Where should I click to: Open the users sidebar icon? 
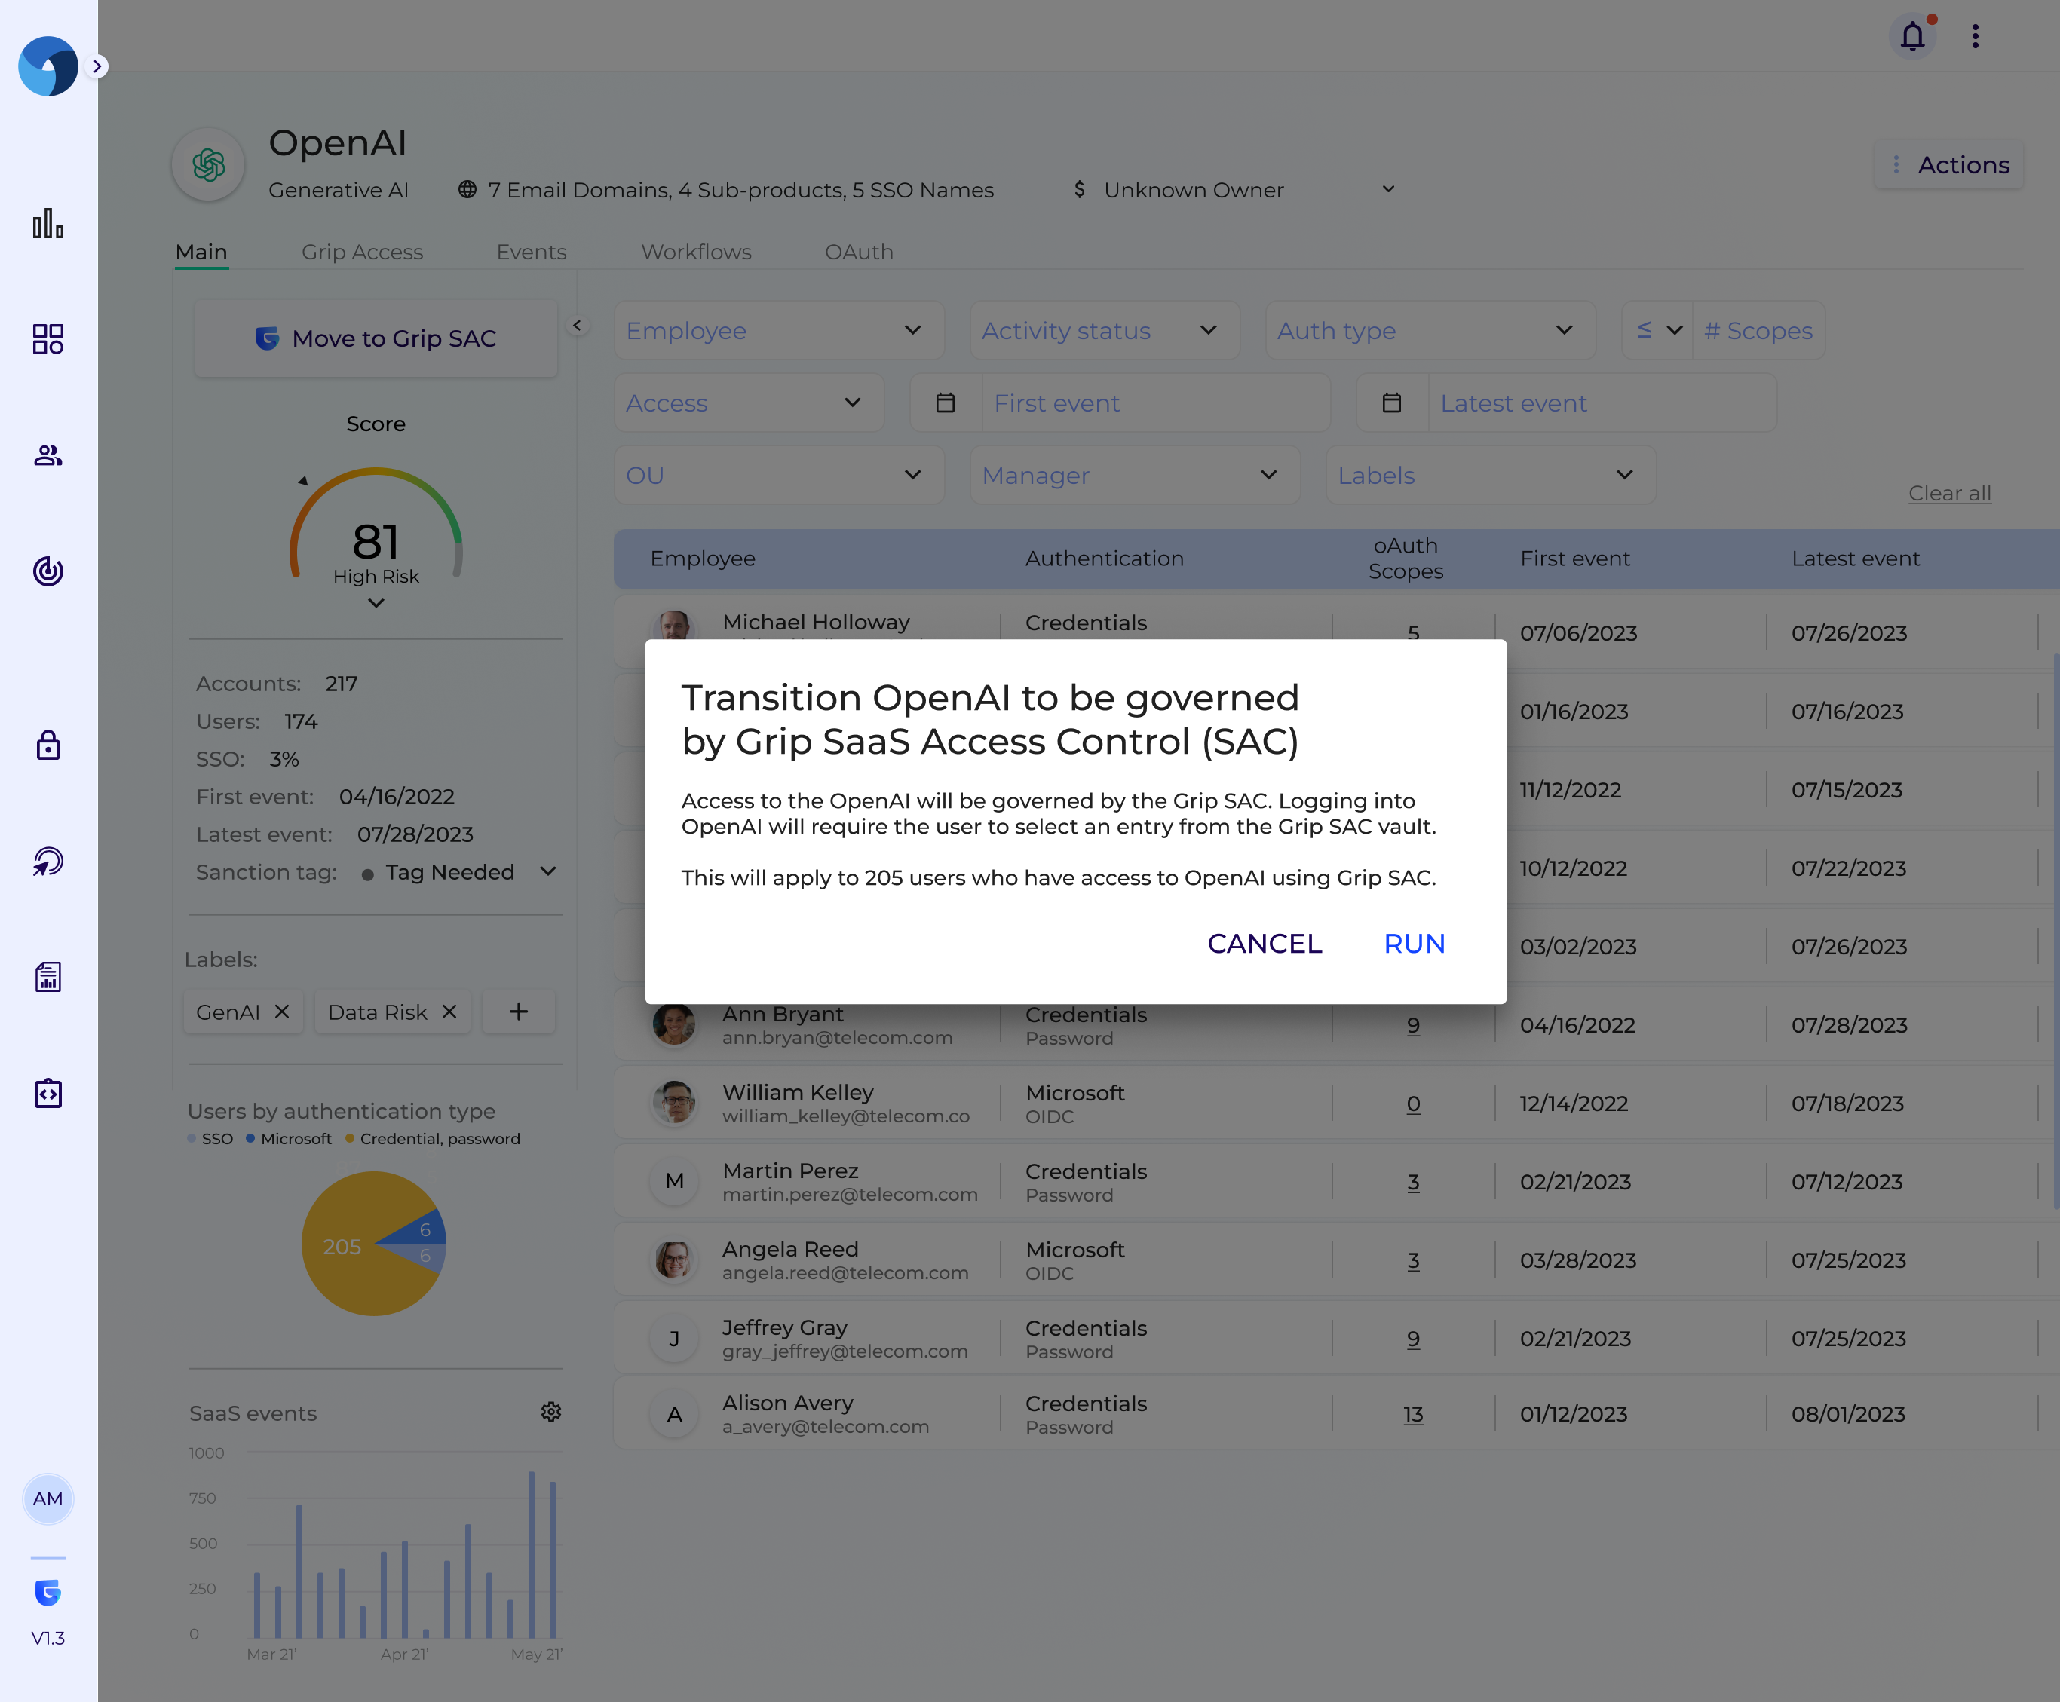pyautogui.click(x=48, y=454)
